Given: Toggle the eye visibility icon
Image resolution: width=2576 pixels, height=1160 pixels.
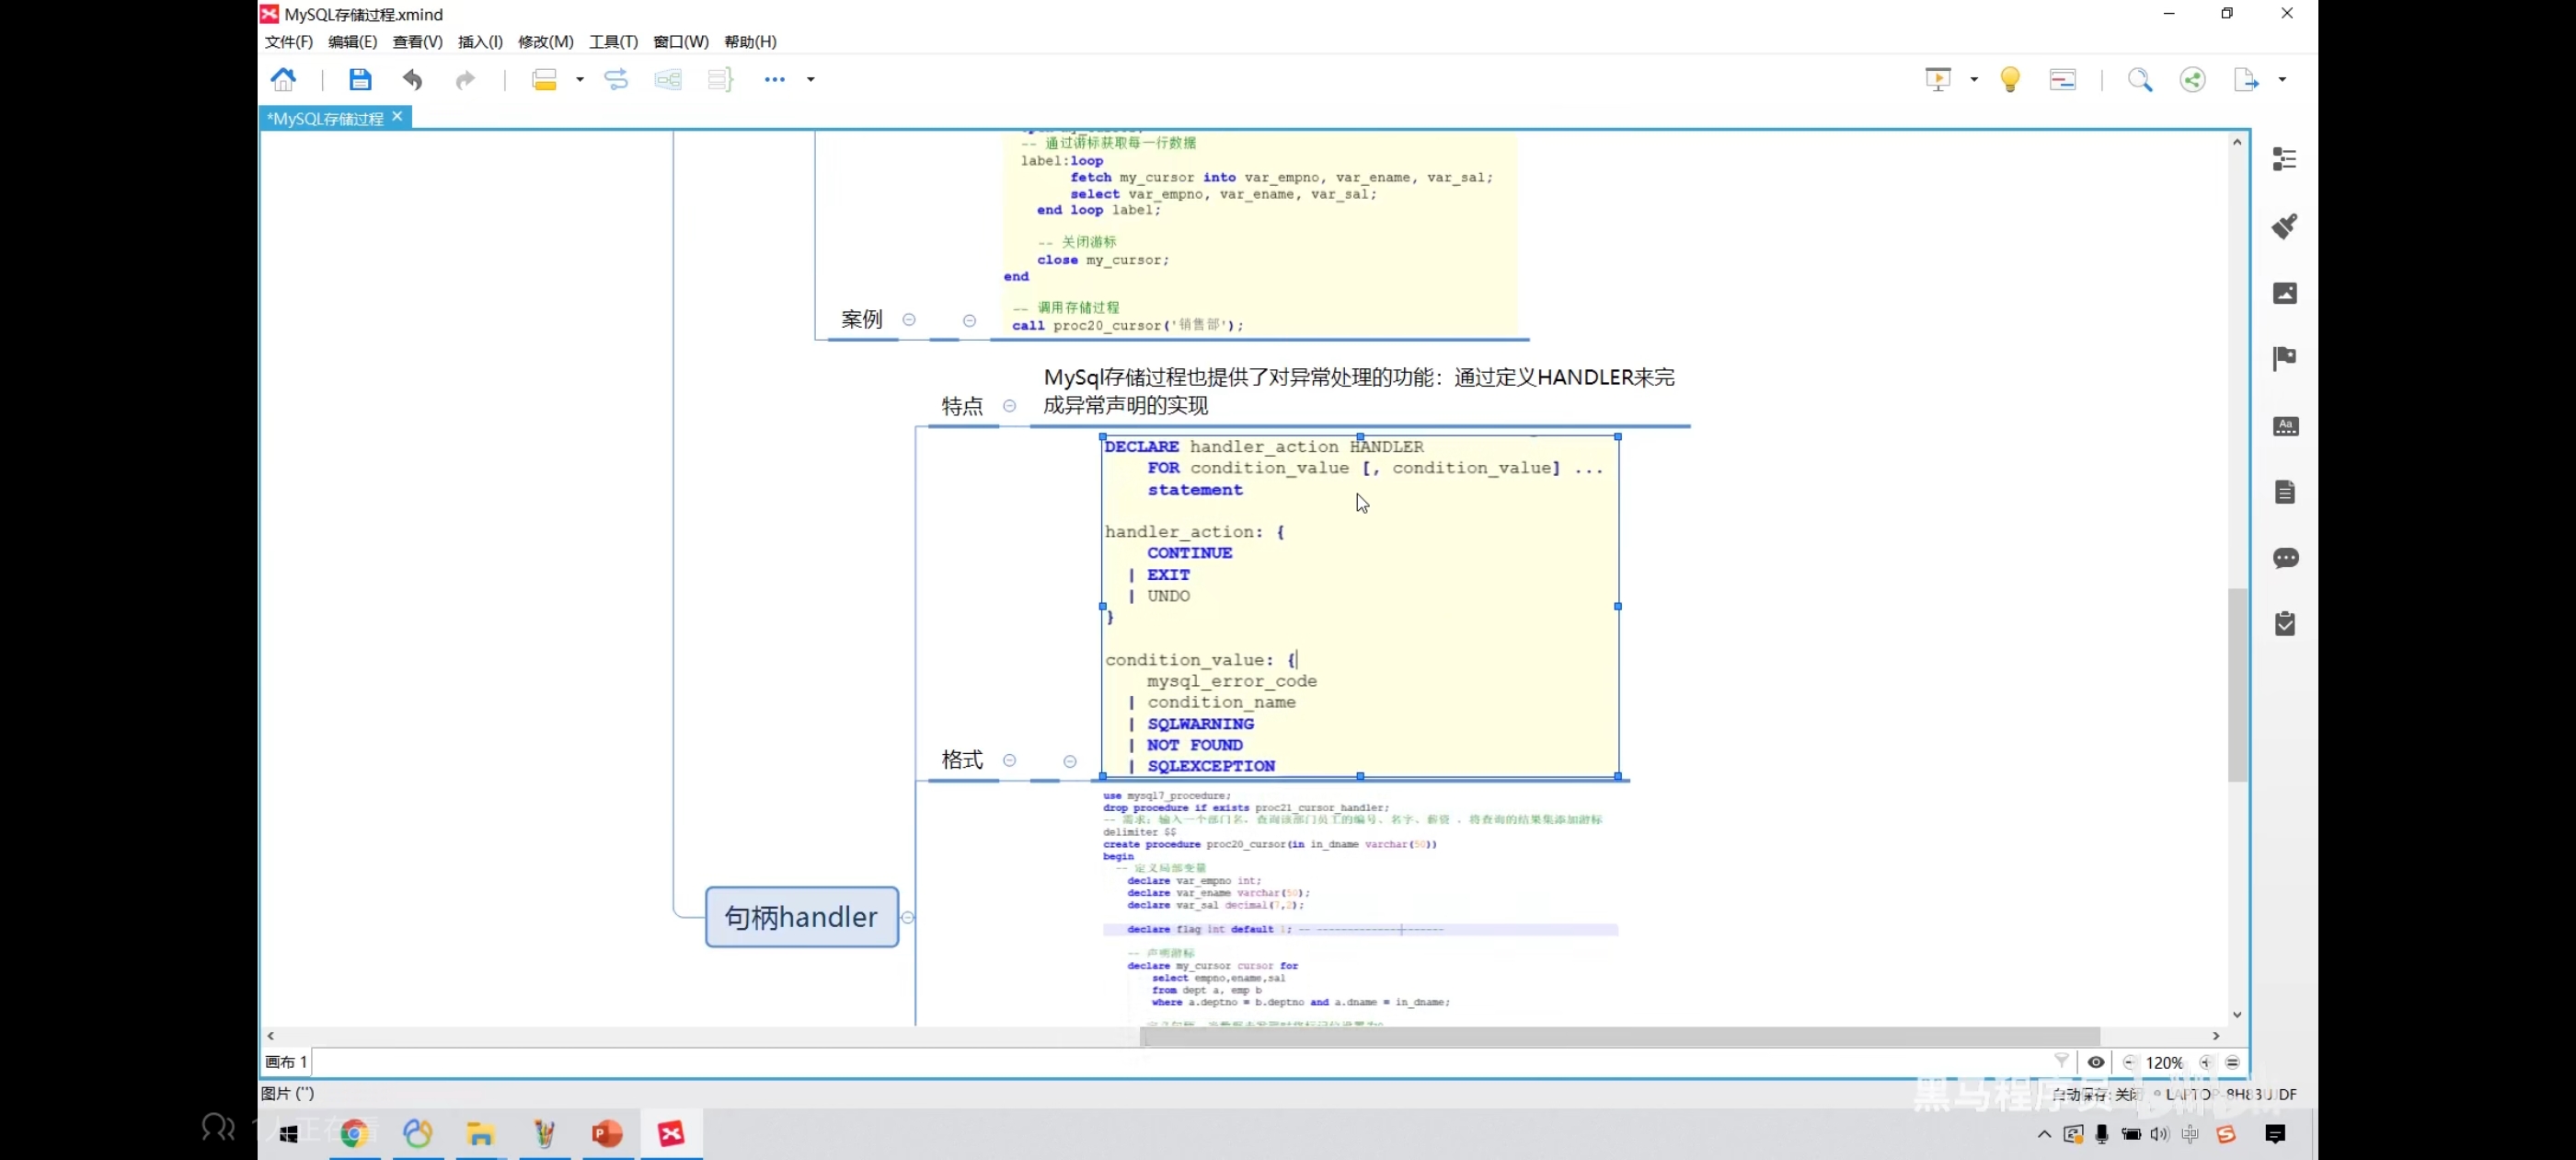Looking at the screenshot, I should (x=2095, y=1061).
